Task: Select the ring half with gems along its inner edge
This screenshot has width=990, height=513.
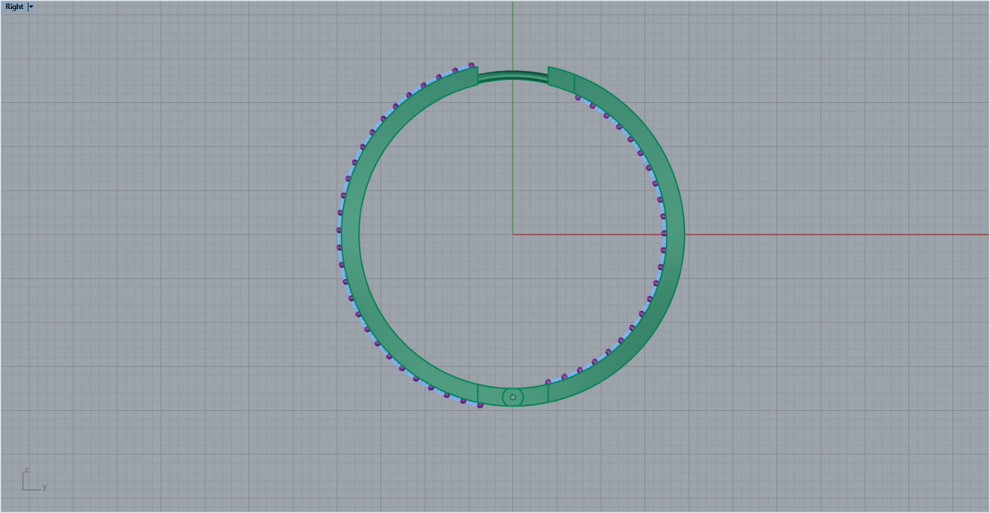Action: [x=674, y=235]
